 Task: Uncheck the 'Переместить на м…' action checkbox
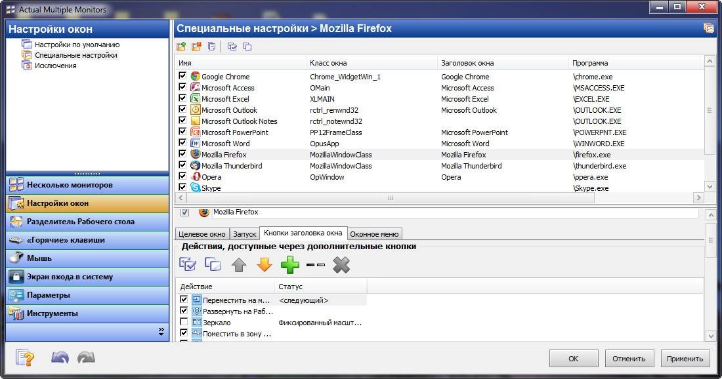coord(184,300)
